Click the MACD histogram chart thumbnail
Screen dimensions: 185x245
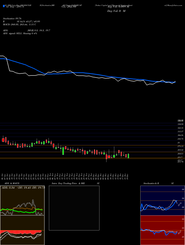pyautogui.click(x=22, y=230)
